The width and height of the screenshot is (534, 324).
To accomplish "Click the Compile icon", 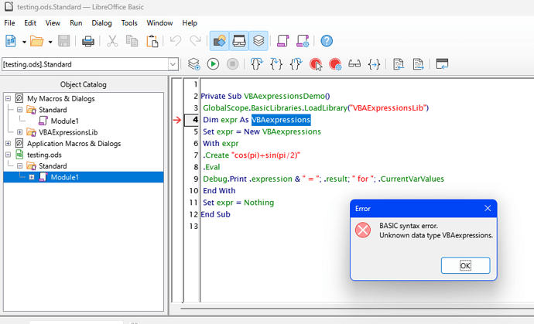I will [x=193, y=64].
